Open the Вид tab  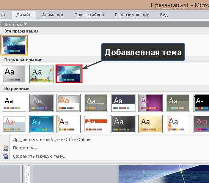point(164,15)
